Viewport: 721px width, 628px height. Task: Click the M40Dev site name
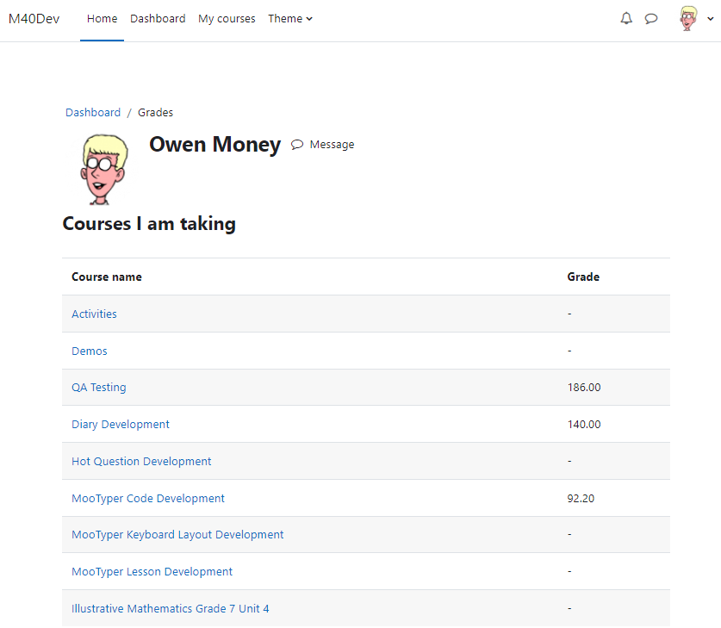pyautogui.click(x=34, y=19)
